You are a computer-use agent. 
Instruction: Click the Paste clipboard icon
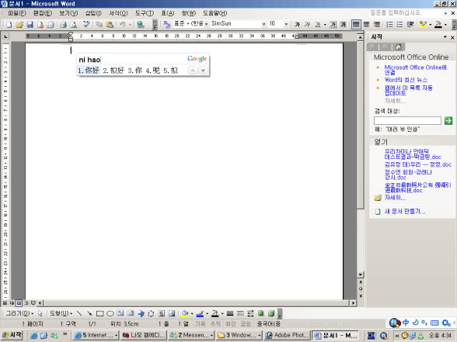(x=110, y=25)
